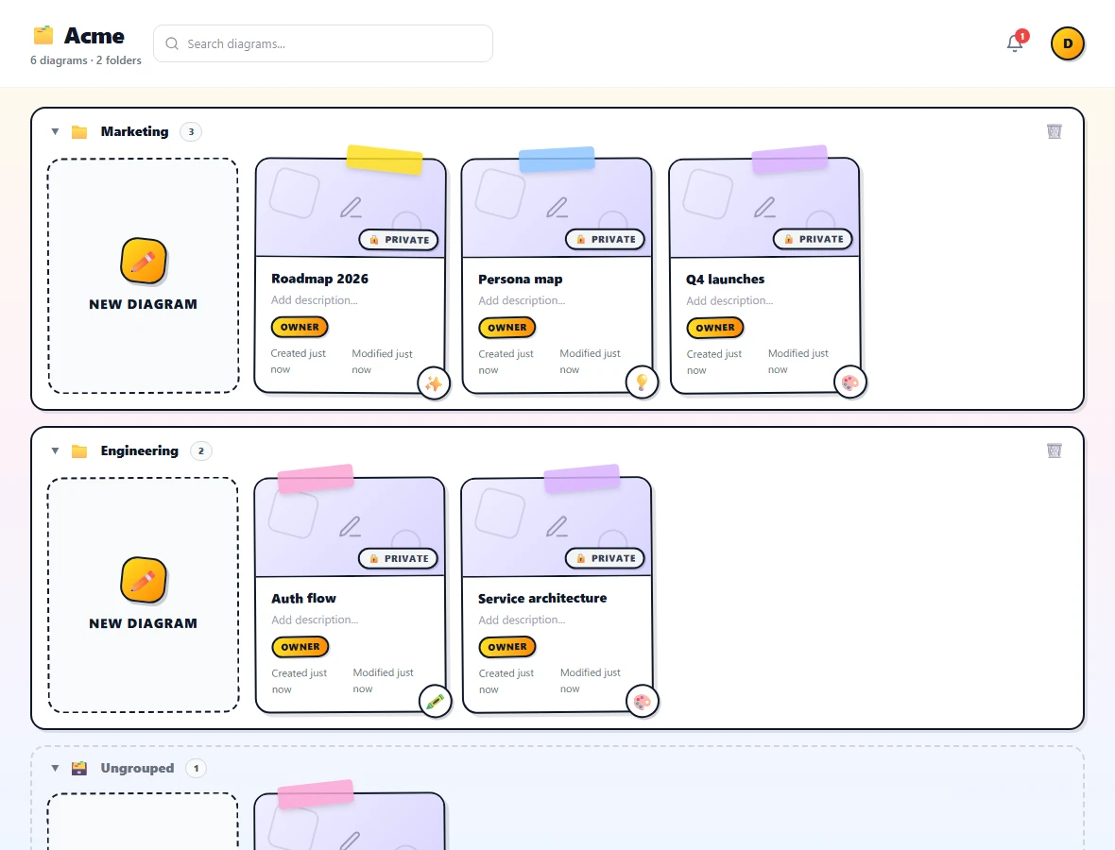Add description to Q4 launches
Image resolution: width=1115 pixels, height=850 pixels.
pos(729,300)
